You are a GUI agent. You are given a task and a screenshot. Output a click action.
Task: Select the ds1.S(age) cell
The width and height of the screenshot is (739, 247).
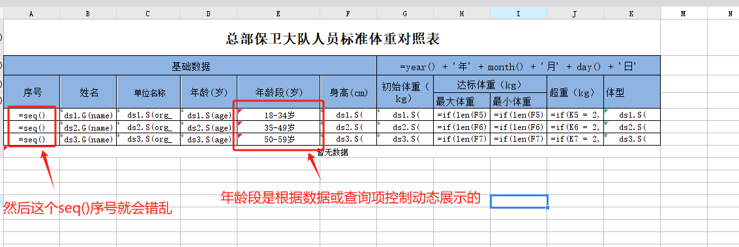209,114
